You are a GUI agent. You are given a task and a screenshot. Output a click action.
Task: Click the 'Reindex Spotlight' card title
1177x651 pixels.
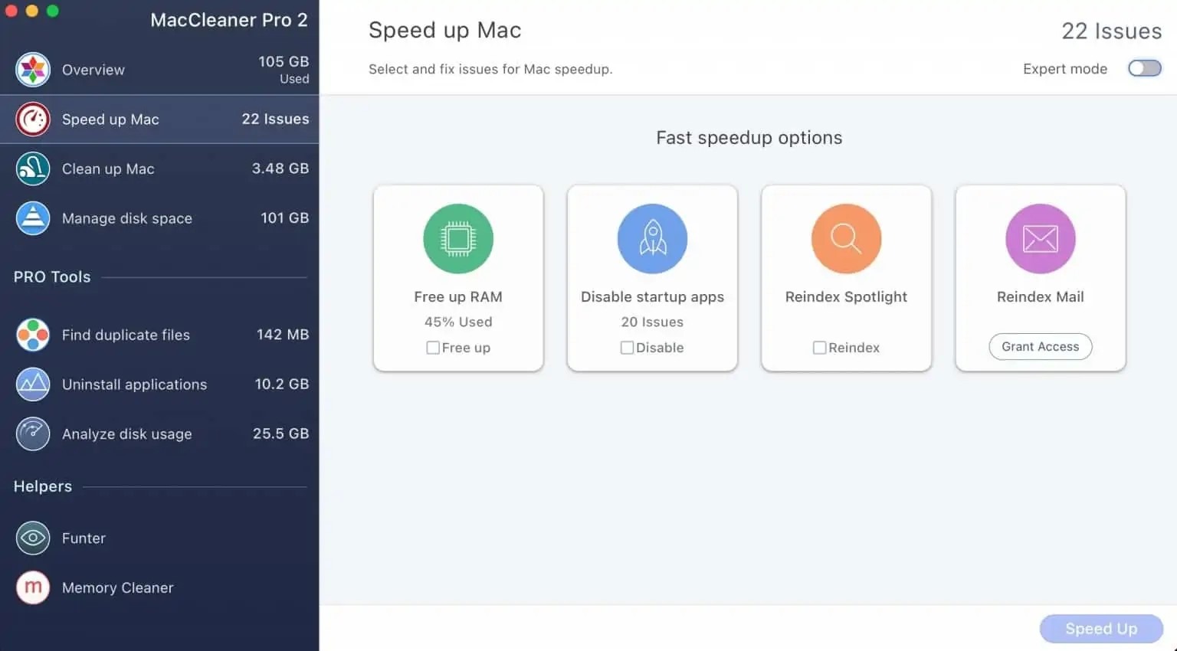(846, 297)
